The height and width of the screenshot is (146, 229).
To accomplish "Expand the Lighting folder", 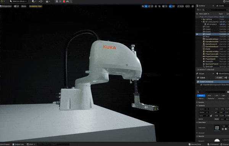I will pos(202,19).
